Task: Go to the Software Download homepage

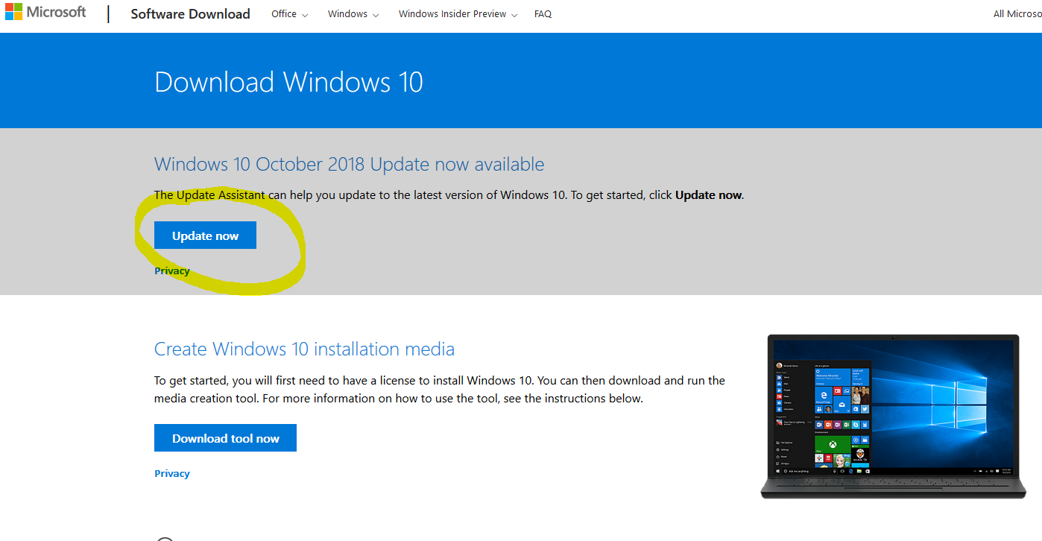Action: click(190, 13)
